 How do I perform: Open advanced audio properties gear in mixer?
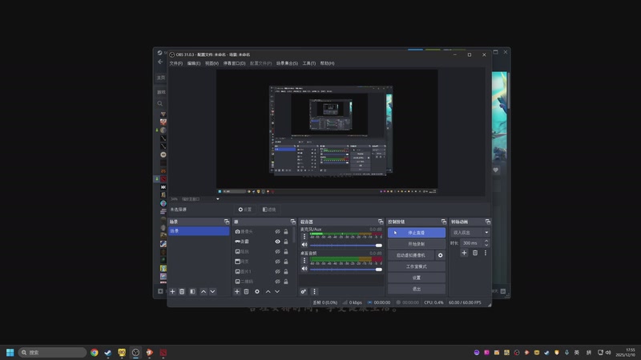tap(304, 292)
